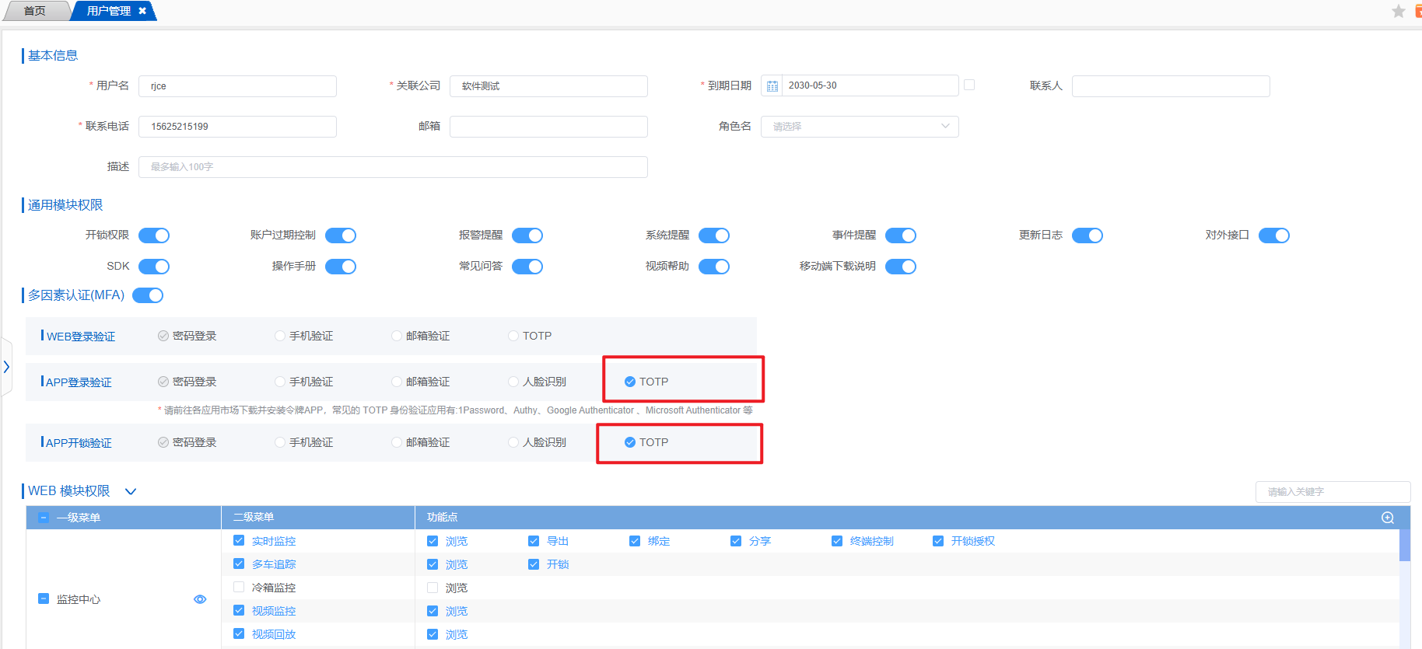Check the 冷箱监控 checkbox
This screenshot has width=1422, height=649.
(x=239, y=588)
